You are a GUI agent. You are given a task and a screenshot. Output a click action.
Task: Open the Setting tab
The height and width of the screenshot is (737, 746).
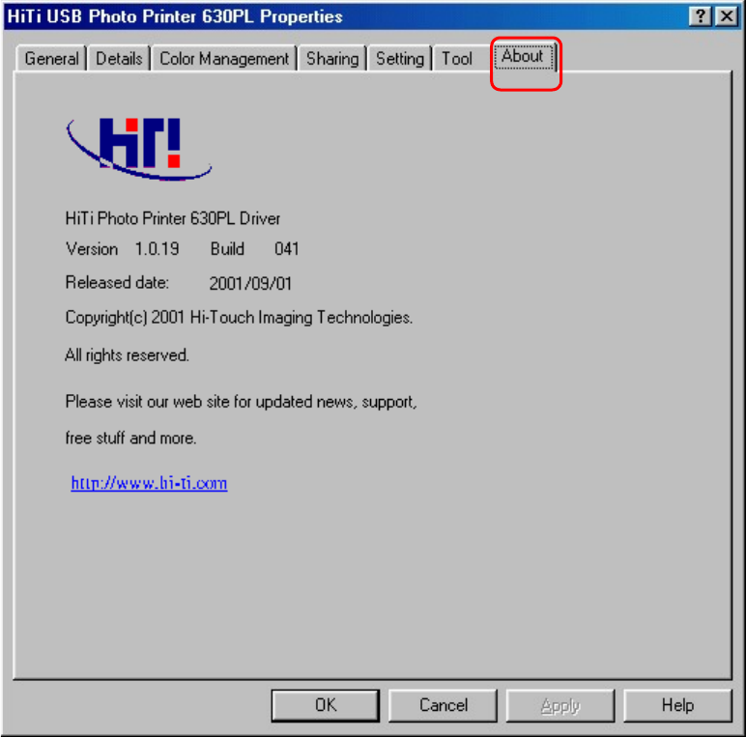click(400, 59)
